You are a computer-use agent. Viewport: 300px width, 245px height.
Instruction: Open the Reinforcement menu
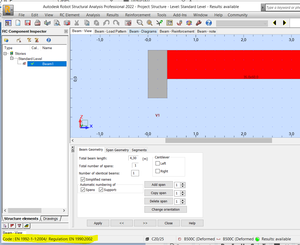[137, 15]
